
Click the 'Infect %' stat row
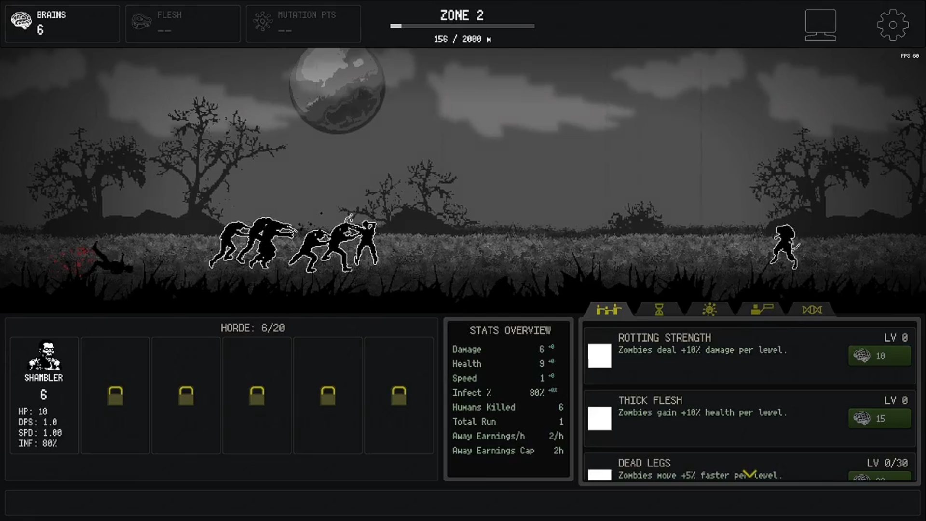point(508,393)
